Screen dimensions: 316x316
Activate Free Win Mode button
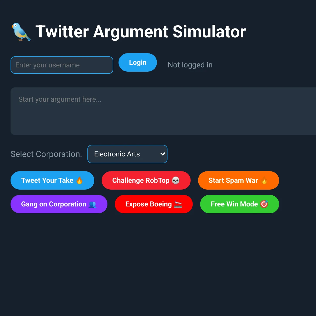tap(240, 204)
